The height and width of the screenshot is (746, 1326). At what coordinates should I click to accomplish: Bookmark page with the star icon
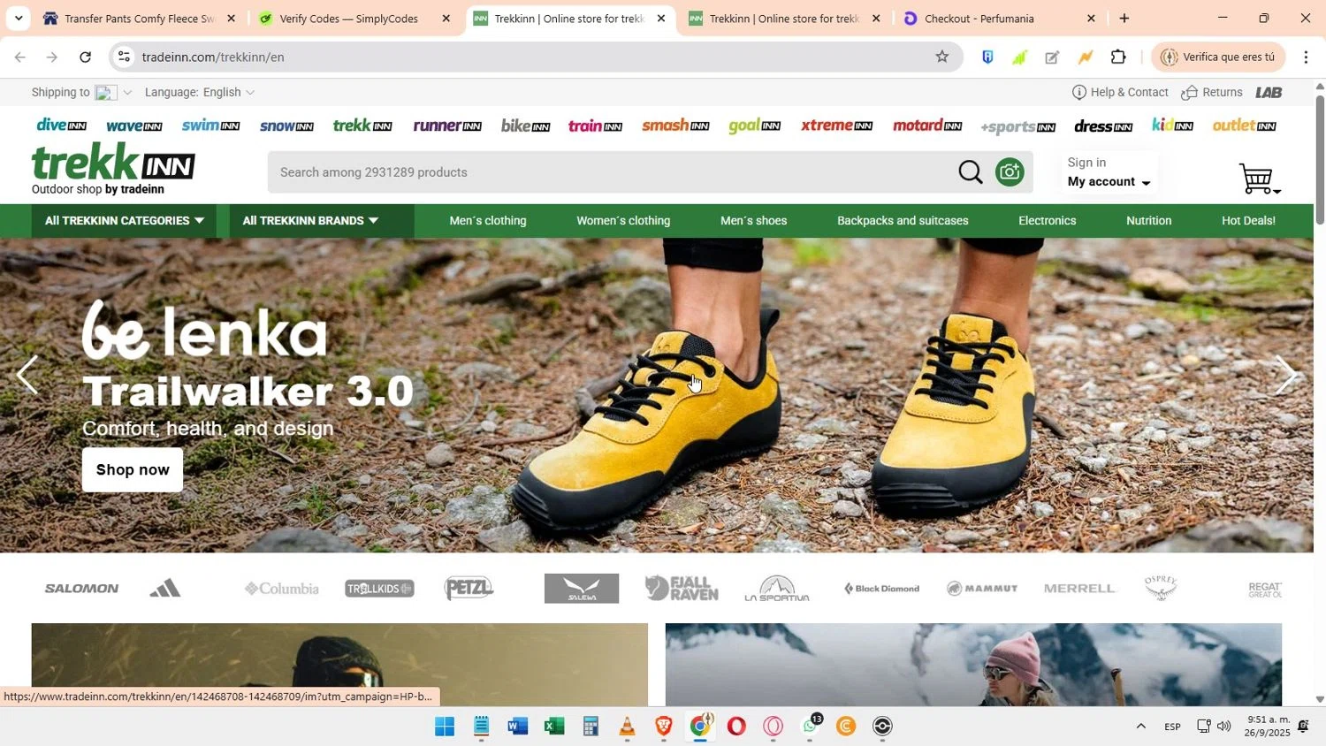click(x=942, y=57)
